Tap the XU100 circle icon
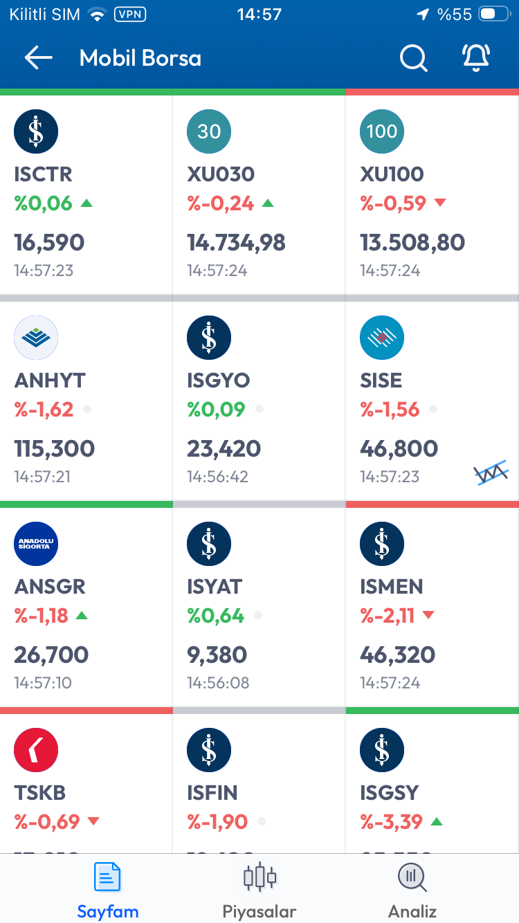This screenshot has height=923, width=519. point(382,131)
